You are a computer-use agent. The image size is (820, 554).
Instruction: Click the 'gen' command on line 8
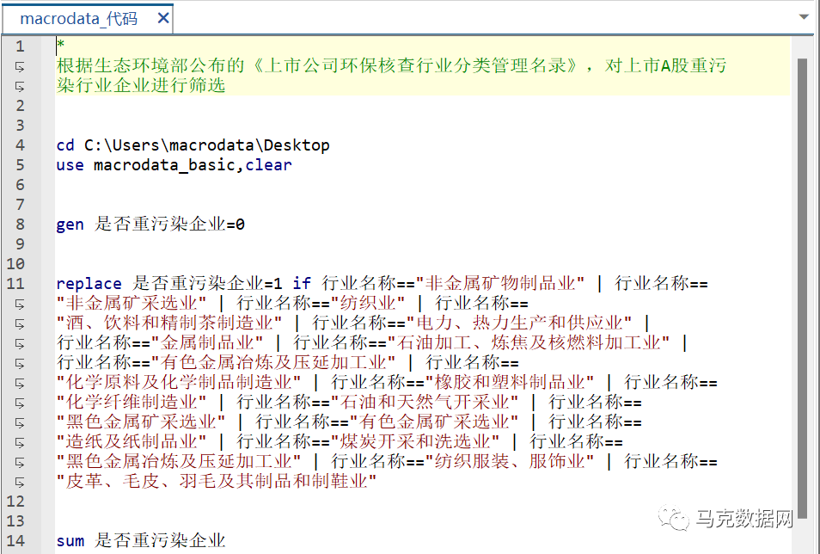point(70,225)
